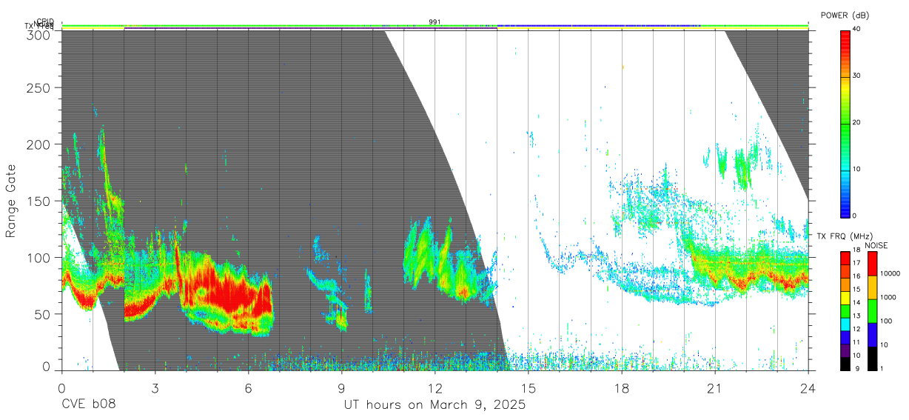Screen dimensions: 909x420
Task: Click the NOISE color scale bar
Action: pos(872,310)
